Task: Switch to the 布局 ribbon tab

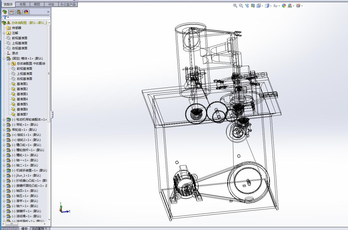Action: point(22,4)
